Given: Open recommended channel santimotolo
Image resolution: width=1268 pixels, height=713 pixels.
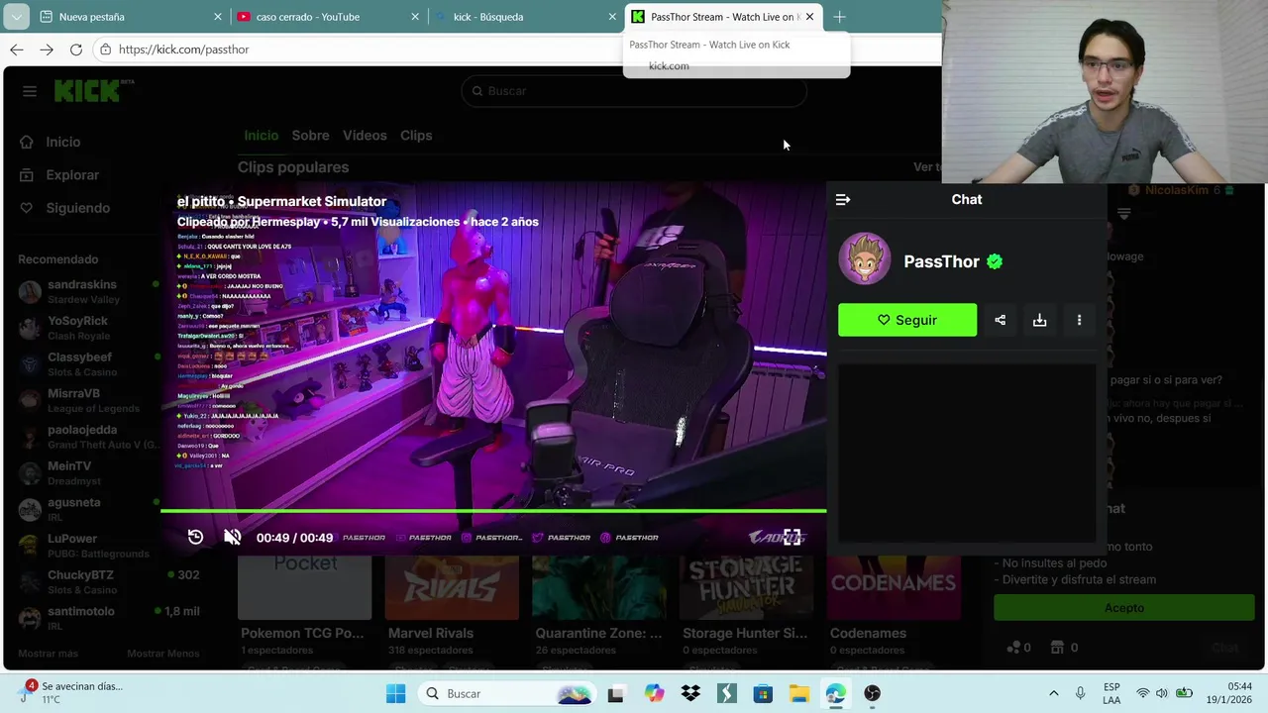Looking at the screenshot, I should point(109,618).
